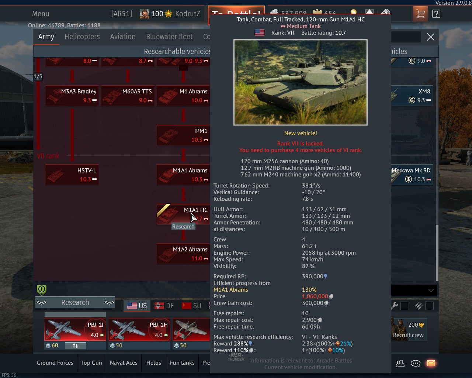This screenshot has height=378, width=472.
Task: Select the SU nation tab
Action: pyautogui.click(x=191, y=306)
